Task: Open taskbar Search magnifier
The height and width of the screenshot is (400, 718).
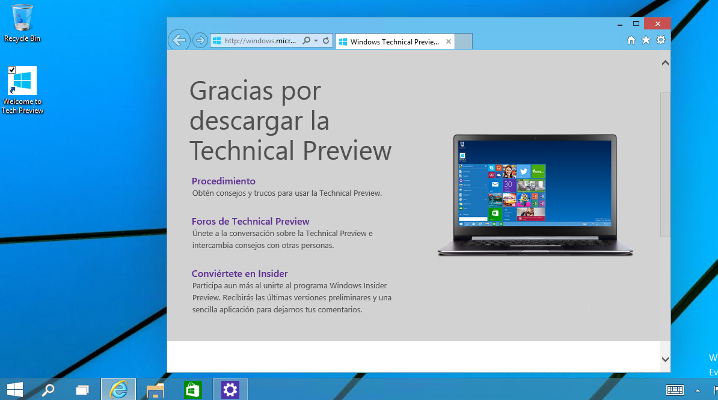Action: pyautogui.click(x=48, y=389)
